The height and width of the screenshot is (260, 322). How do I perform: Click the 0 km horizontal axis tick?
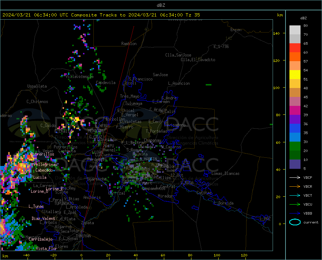pyautogui.click(x=82, y=255)
